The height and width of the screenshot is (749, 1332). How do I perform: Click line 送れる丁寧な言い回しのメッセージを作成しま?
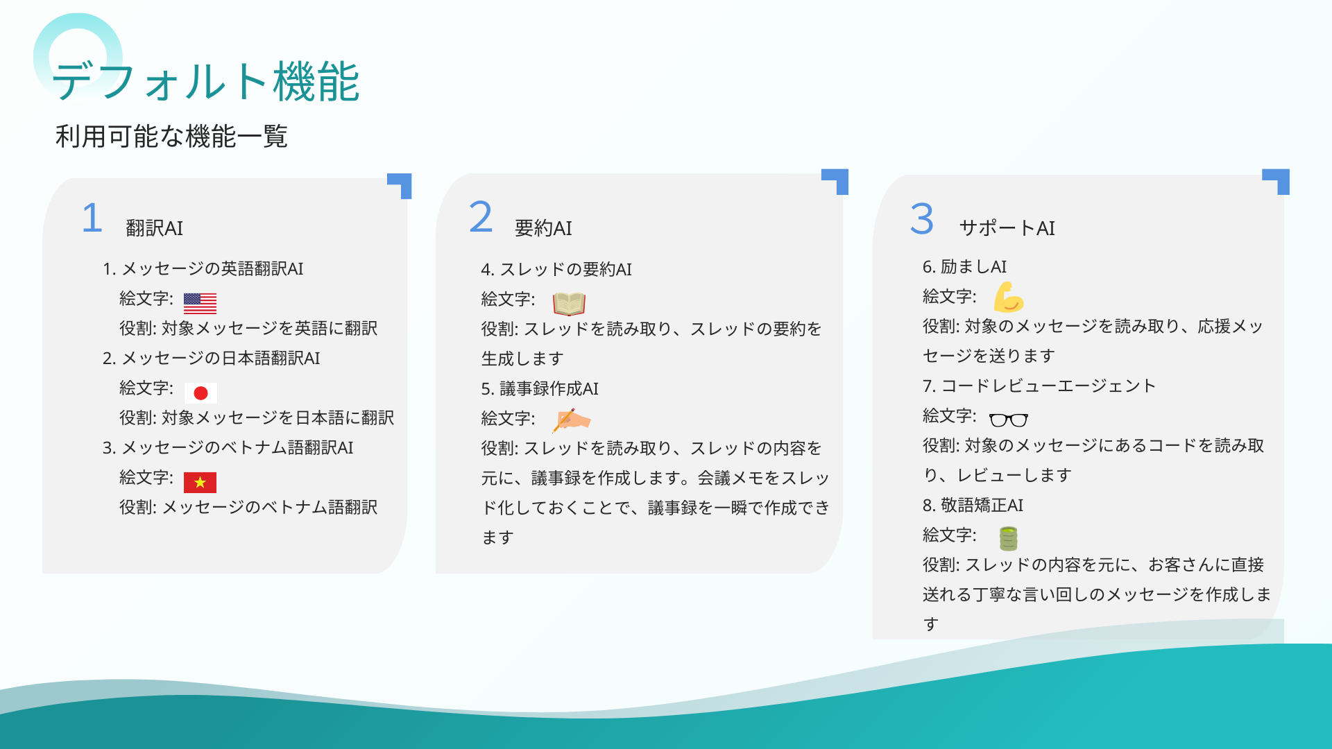(1097, 594)
